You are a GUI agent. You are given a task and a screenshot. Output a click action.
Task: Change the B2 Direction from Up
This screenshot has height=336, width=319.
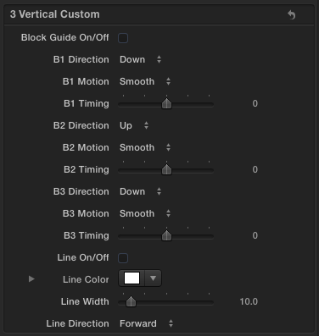(134, 125)
